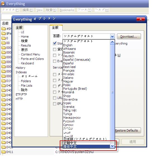
Task: Select File Lists in options tree
Action: [x=27, y=86]
